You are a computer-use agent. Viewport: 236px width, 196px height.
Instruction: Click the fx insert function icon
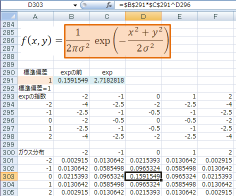[109, 5]
